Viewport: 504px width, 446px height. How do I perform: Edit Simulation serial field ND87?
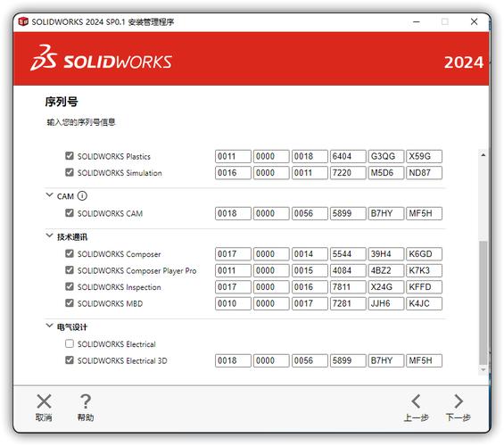tap(424, 173)
